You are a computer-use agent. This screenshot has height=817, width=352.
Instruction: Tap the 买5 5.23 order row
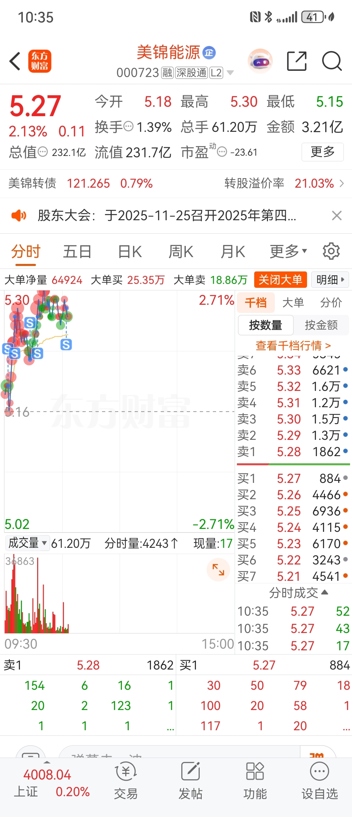tap(293, 544)
